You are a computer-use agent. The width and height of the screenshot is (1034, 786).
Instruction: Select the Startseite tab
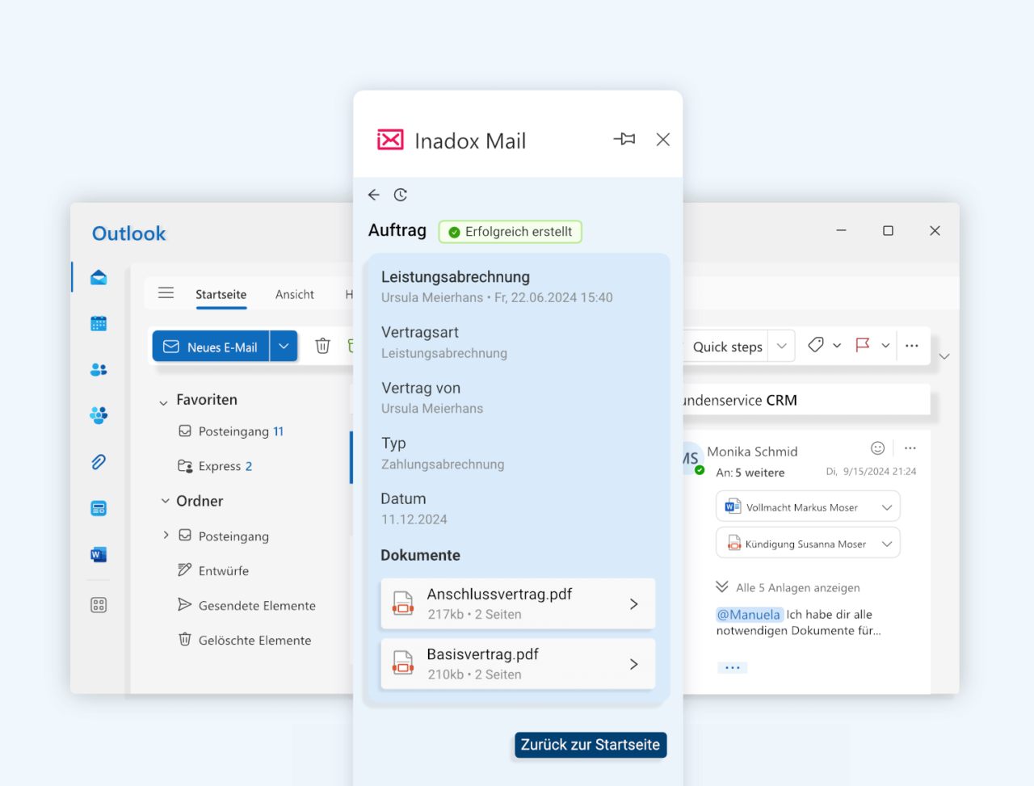(221, 295)
